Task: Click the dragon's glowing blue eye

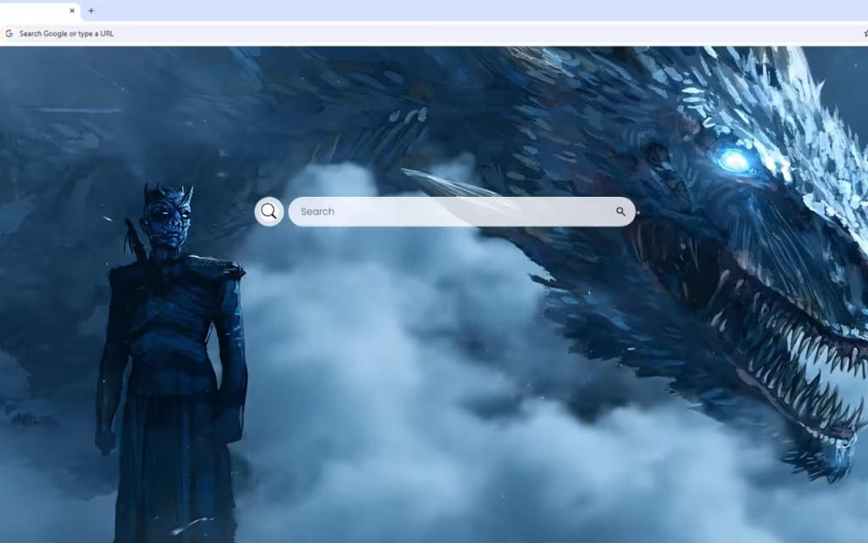Action: click(735, 160)
